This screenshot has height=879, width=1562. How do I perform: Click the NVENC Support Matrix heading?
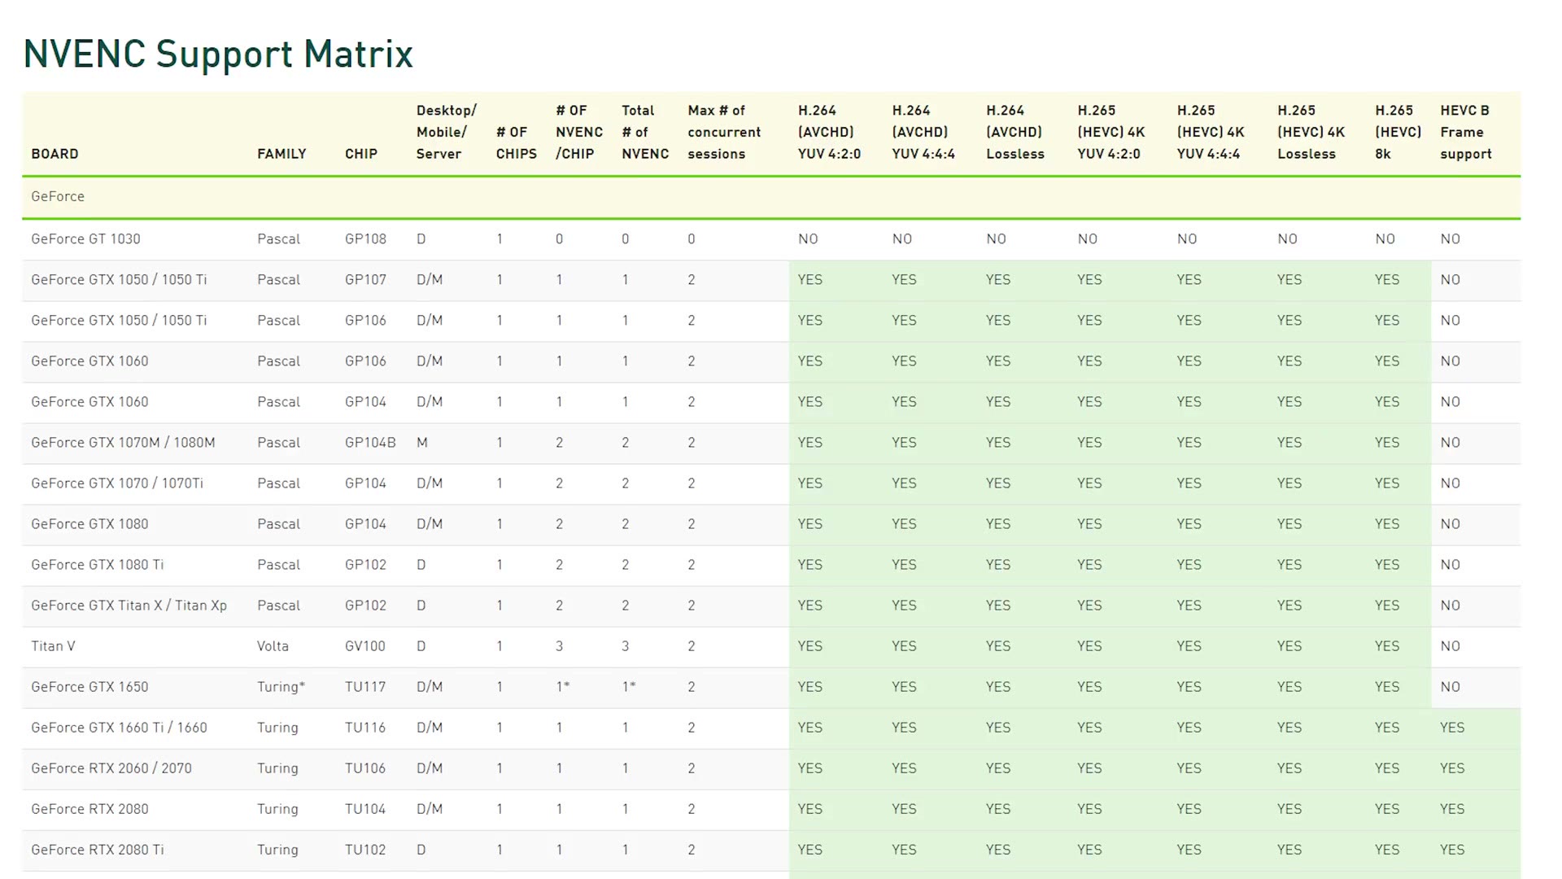pos(218,55)
